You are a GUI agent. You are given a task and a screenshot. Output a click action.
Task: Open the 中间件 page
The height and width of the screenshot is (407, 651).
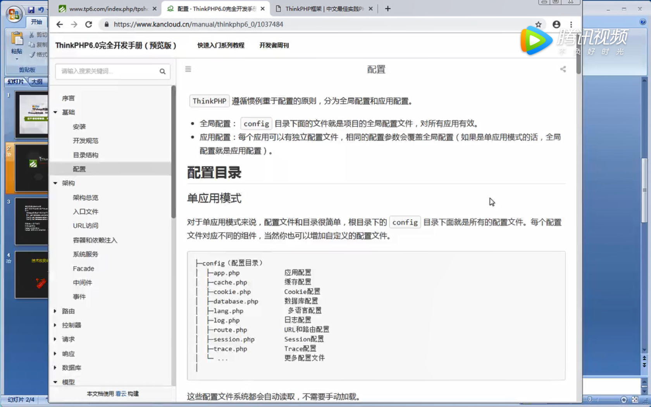pos(82,283)
